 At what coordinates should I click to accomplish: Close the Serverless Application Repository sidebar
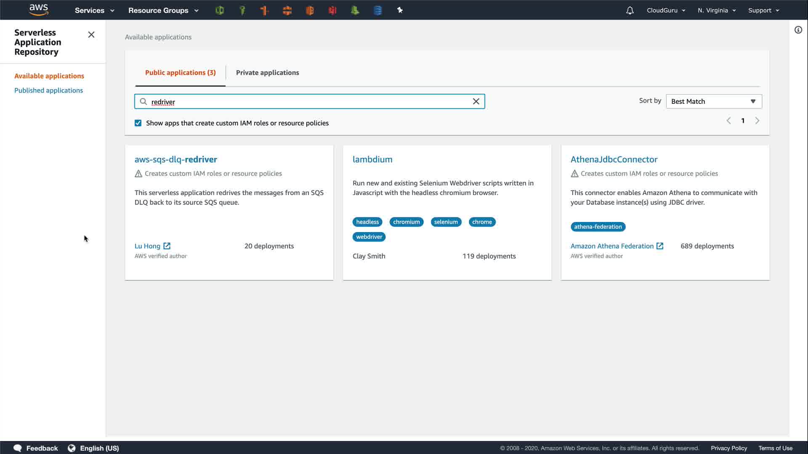tap(91, 35)
